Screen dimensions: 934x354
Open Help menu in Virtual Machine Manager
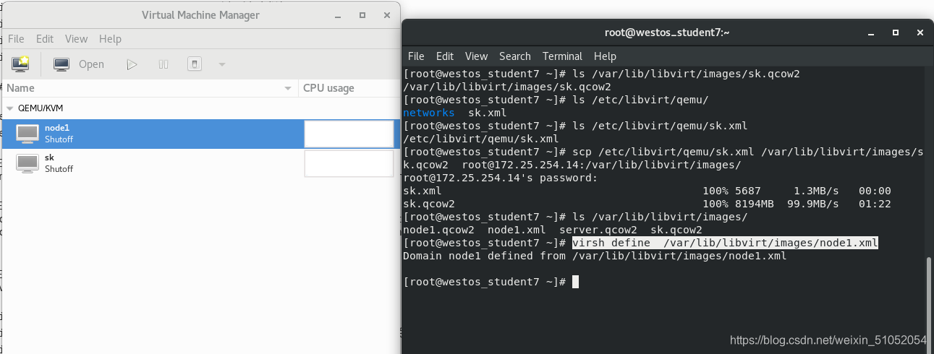point(110,39)
